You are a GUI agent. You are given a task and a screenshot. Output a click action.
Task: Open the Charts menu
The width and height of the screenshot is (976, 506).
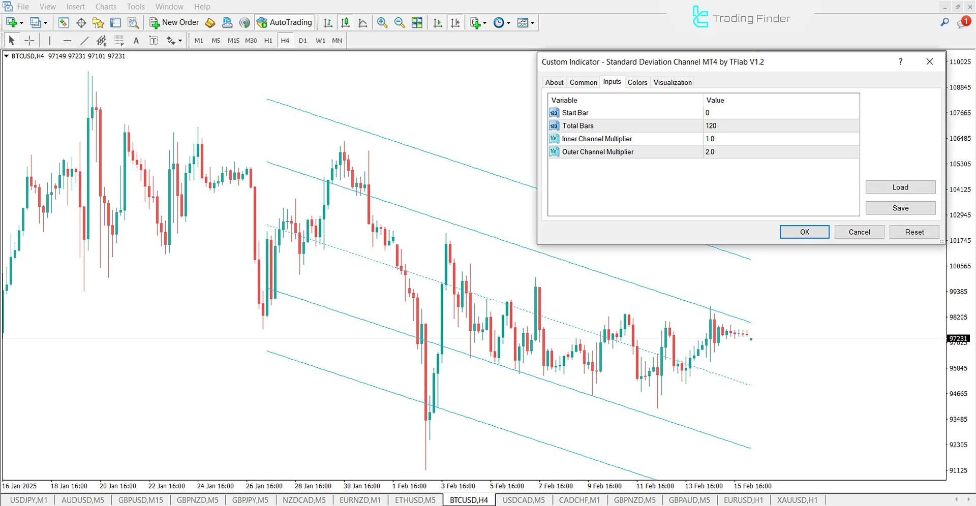point(105,7)
